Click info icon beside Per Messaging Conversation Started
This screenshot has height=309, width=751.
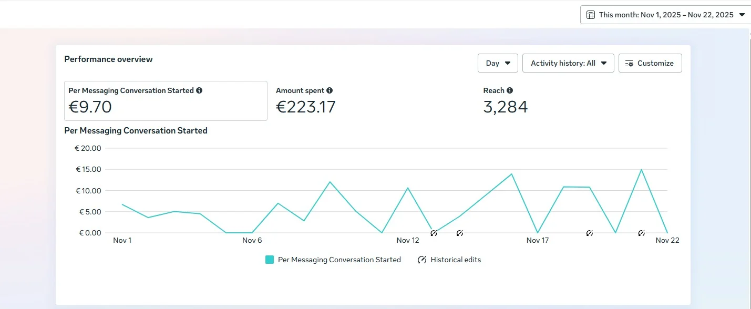[199, 90]
